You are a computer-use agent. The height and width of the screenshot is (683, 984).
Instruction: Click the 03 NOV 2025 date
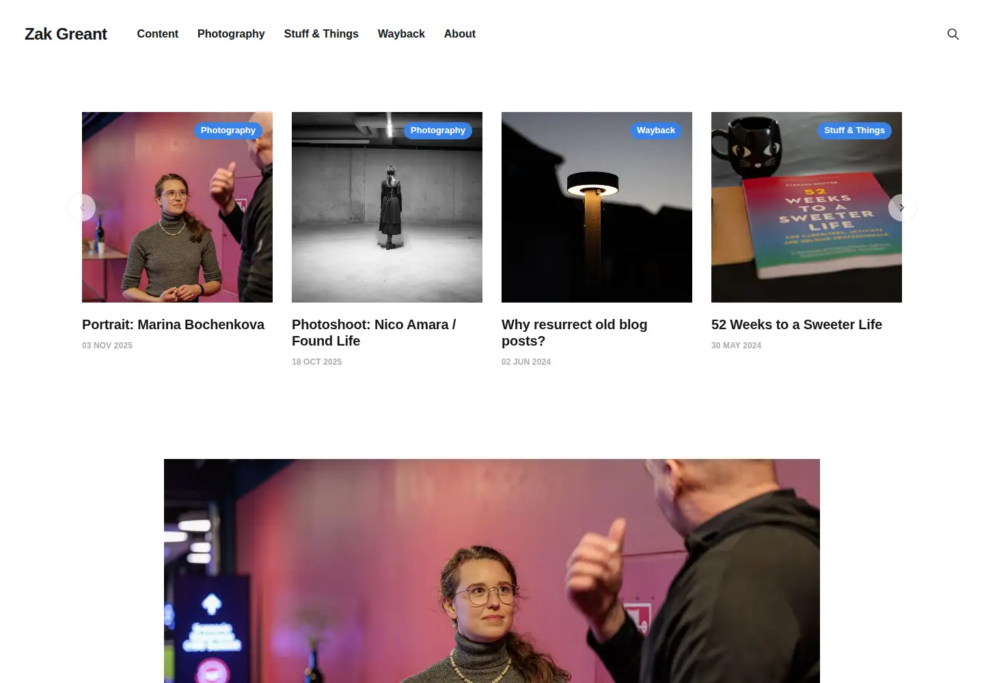coord(107,346)
